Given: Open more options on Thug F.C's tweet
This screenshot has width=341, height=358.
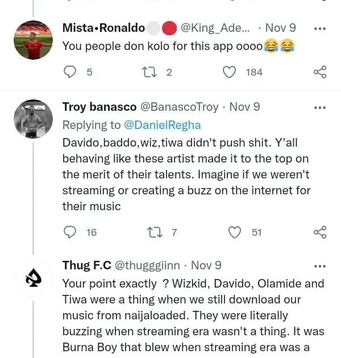Looking at the screenshot, I should click(320, 266).
